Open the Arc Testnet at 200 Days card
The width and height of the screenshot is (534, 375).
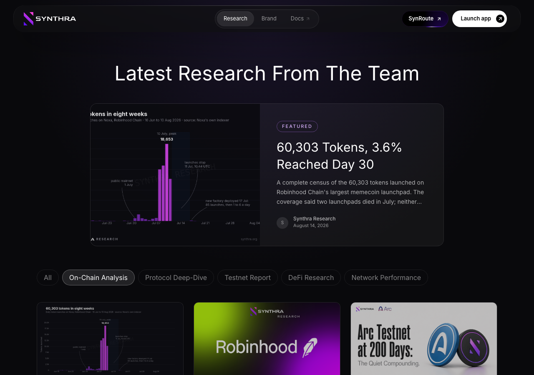[424, 339]
